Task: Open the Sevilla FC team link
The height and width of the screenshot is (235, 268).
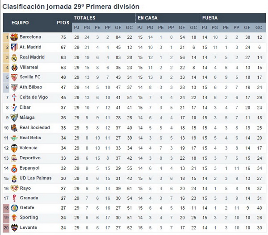Action: [30, 77]
